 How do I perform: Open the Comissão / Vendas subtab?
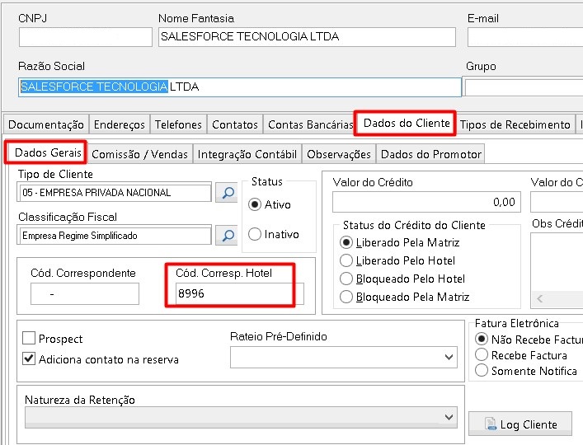[140, 154]
